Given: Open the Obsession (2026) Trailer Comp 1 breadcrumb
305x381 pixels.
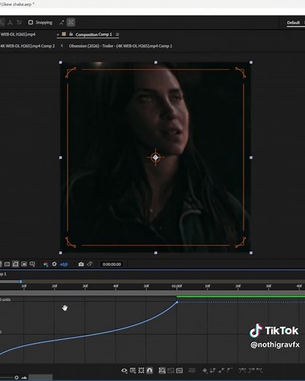Looking at the screenshot, I should click(x=120, y=46).
